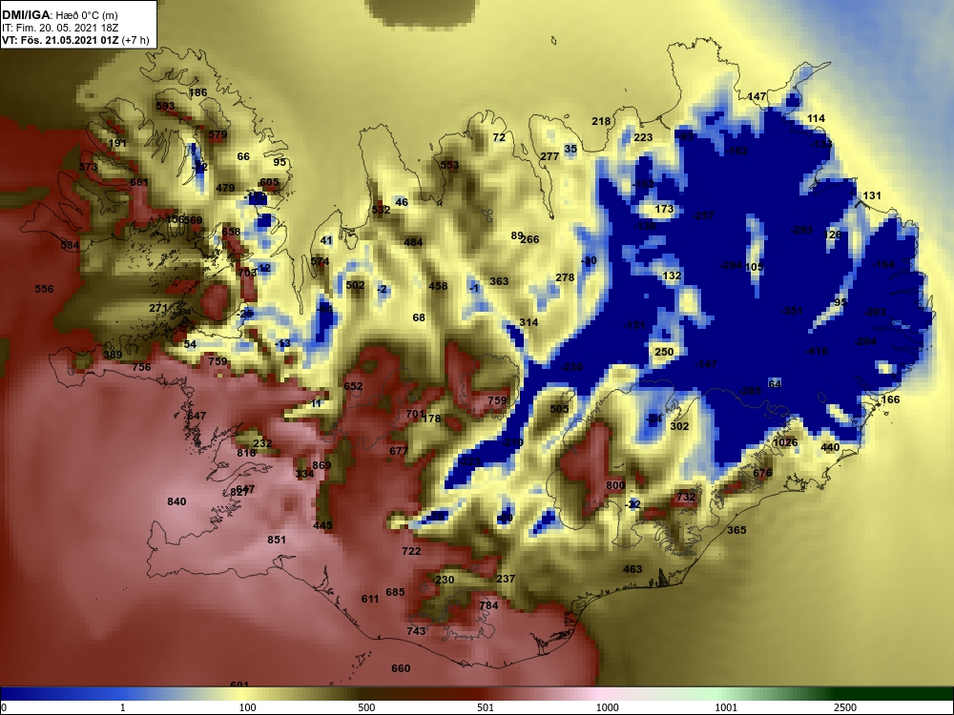The image size is (954, 715).
Task: Click the map value 1026
Action: click(785, 442)
